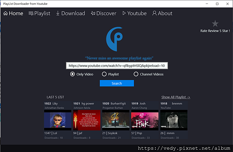
Task: Click the Progamer Burhan author name
Action: [113, 108]
